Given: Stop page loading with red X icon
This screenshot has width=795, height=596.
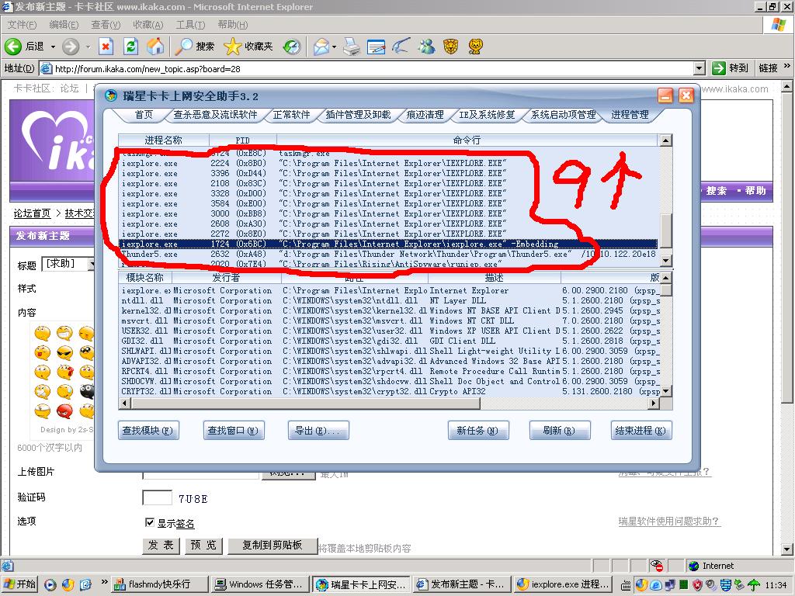Looking at the screenshot, I should click(x=106, y=47).
